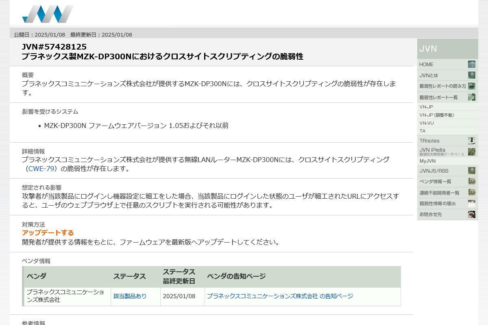Click the JVNJS/RSS icon
The width and height of the screenshot is (488, 325).
[472, 171]
